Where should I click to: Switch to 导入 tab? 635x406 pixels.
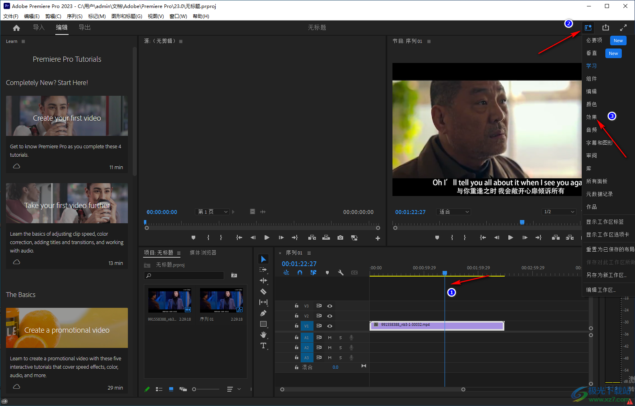[38, 27]
